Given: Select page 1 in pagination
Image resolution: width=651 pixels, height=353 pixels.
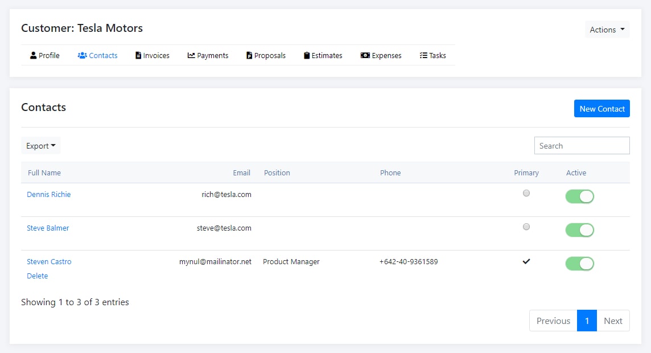Looking at the screenshot, I should 587,321.
